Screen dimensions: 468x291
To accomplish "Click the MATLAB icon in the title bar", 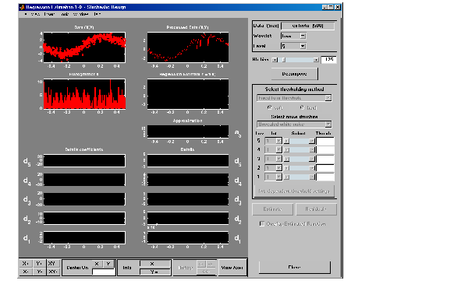I will pos(22,7).
